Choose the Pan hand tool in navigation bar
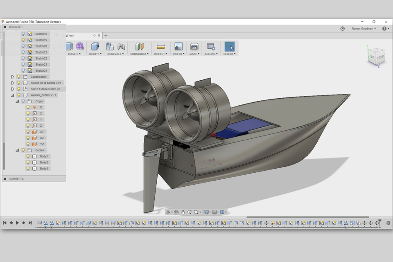The width and height of the screenshot is (393, 262). coord(183,212)
